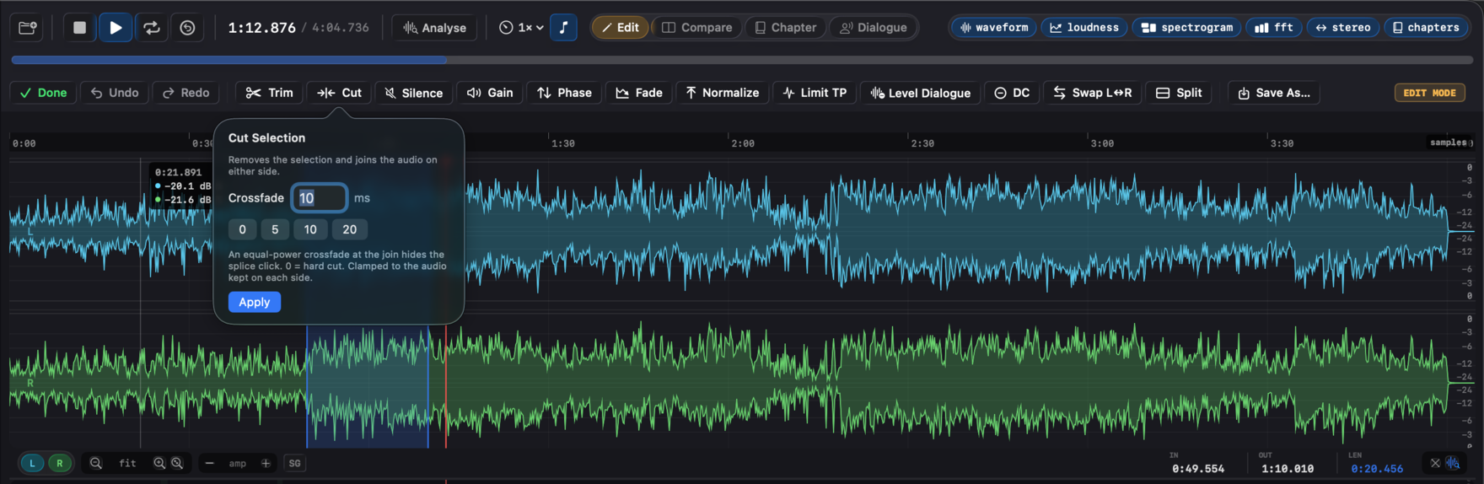Viewport: 1484px width, 484px height.
Task: Zoom out with the minus magnifier
Action: [96, 463]
